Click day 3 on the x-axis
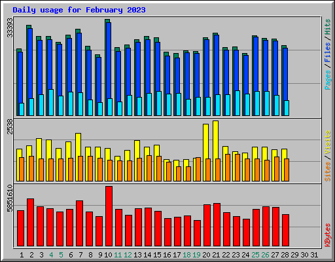 [x=41, y=255]
